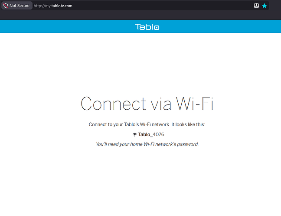Screen dimensions: 281x216
Task: Click the Connect via Wi-Fi heading
Action: point(147,104)
